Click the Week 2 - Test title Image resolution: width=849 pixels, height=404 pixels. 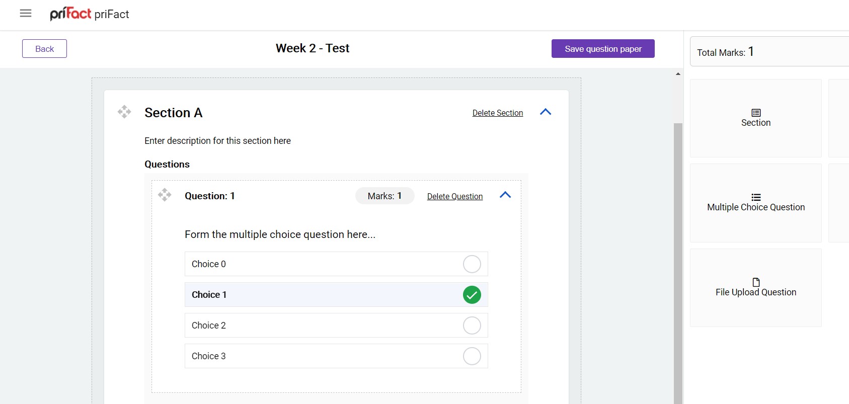pyautogui.click(x=313, y=48)
